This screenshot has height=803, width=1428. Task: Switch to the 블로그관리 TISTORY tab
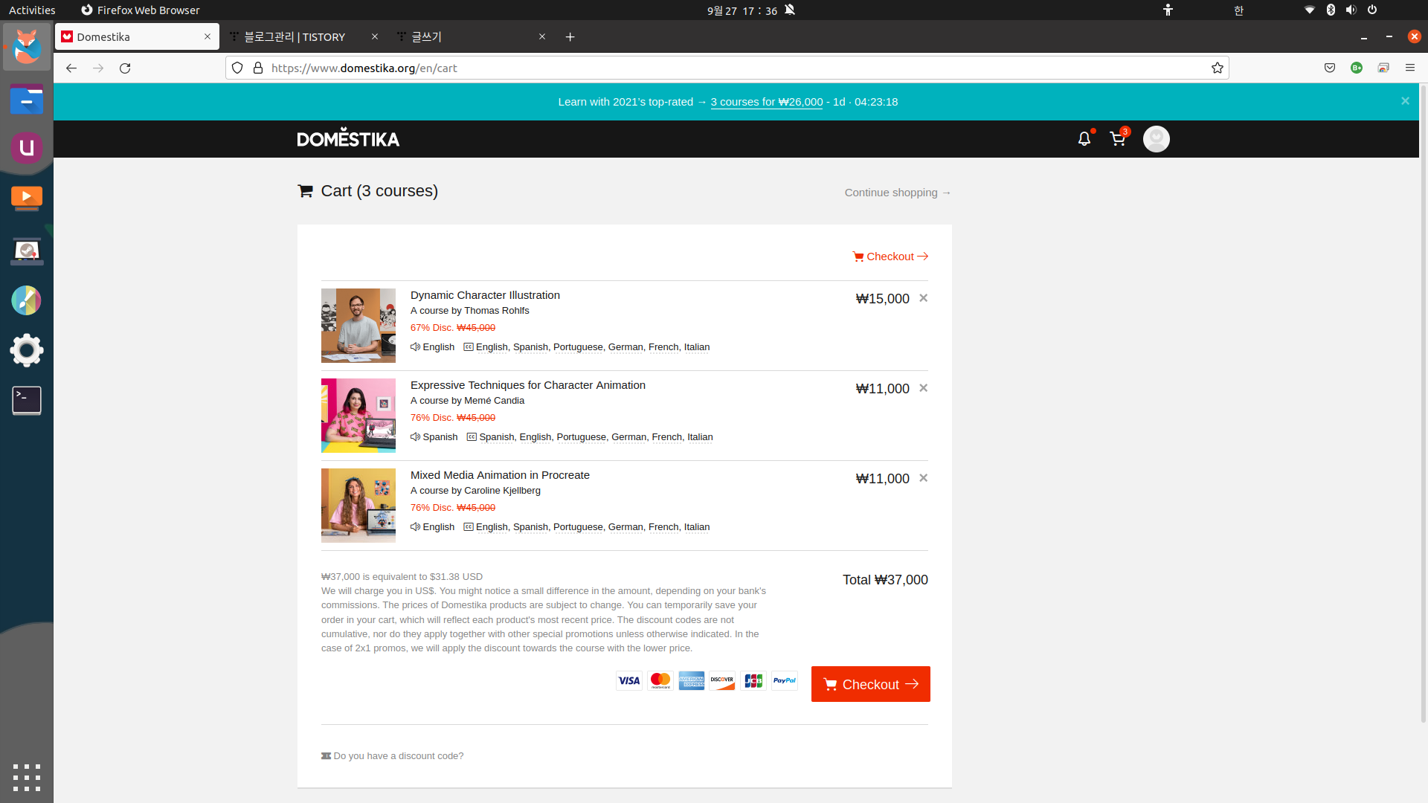tap(295, 36)
